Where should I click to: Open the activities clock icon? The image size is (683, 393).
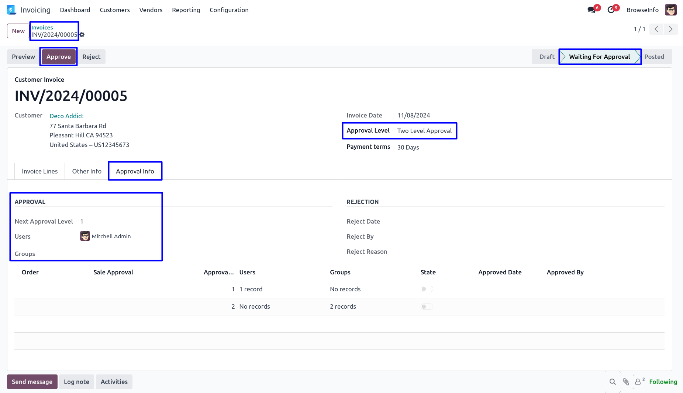611,10
